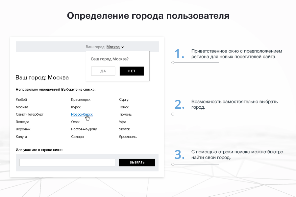Click НЕТ to reject Москва
This screenshot has width=296, height=197.
click(x=132, y=71)
